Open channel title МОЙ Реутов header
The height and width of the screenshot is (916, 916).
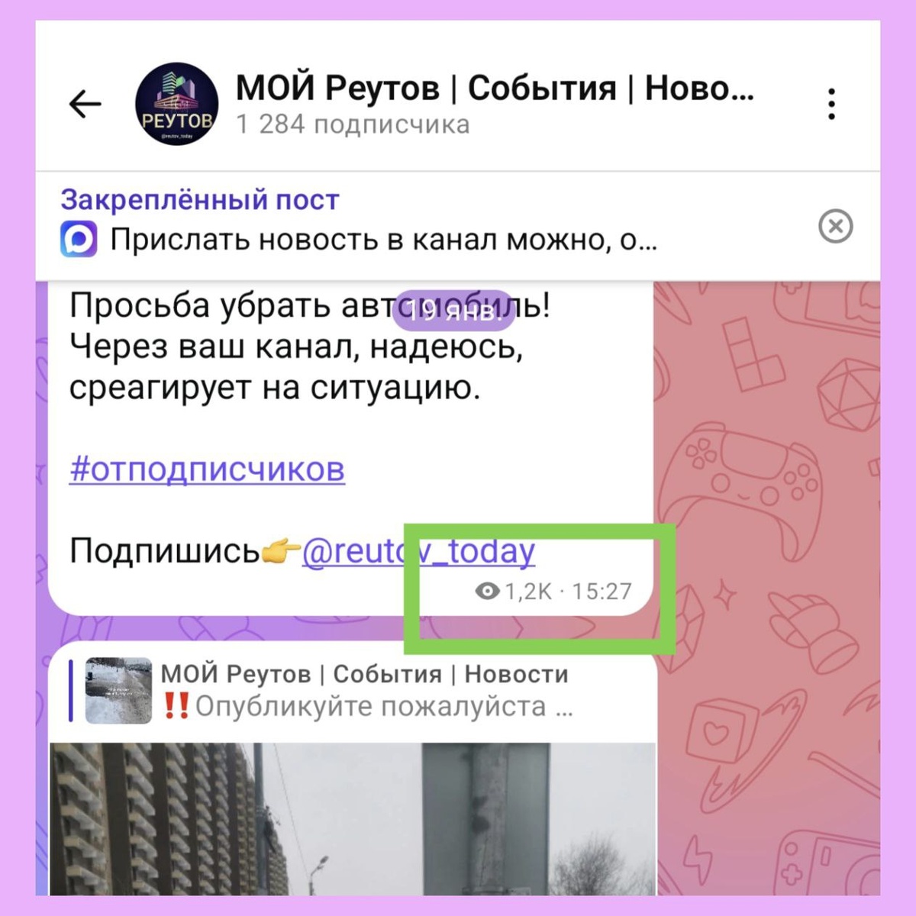[x=495, y=88]
